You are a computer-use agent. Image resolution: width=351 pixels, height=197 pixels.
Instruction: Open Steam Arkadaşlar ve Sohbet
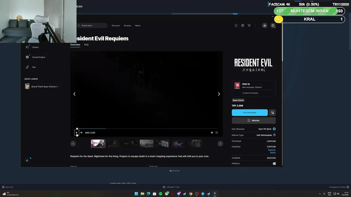[x=339, y=187]
